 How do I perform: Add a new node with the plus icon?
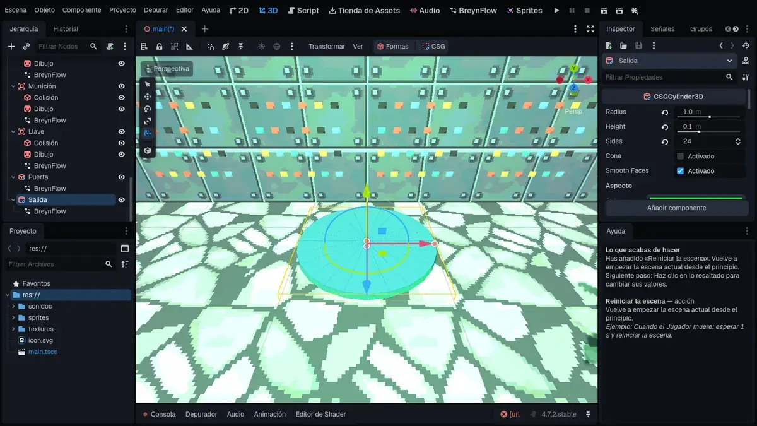11,46
